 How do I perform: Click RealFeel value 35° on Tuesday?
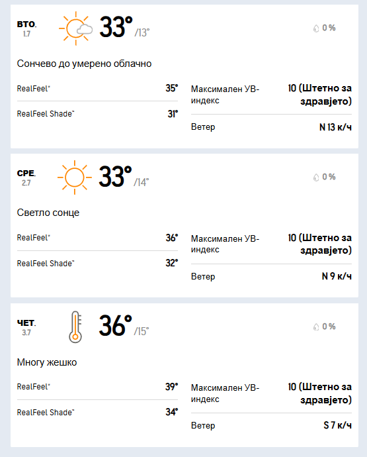pos(172,88)
